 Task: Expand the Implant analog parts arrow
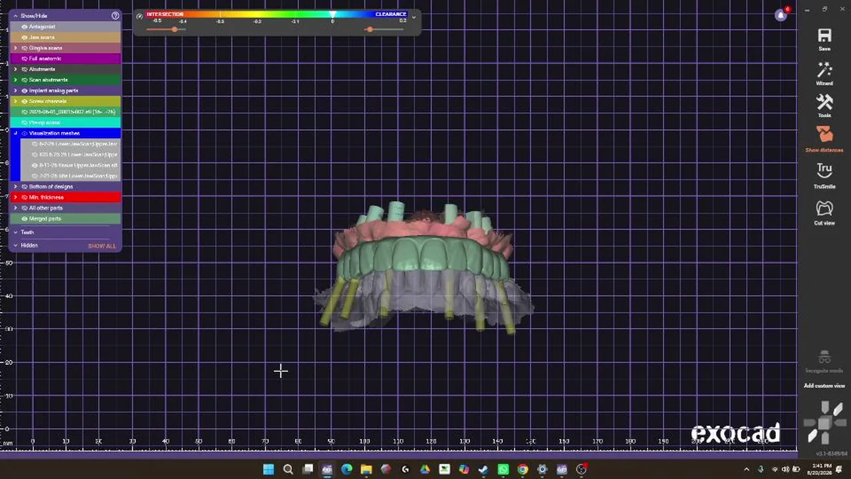click(15, 90)
